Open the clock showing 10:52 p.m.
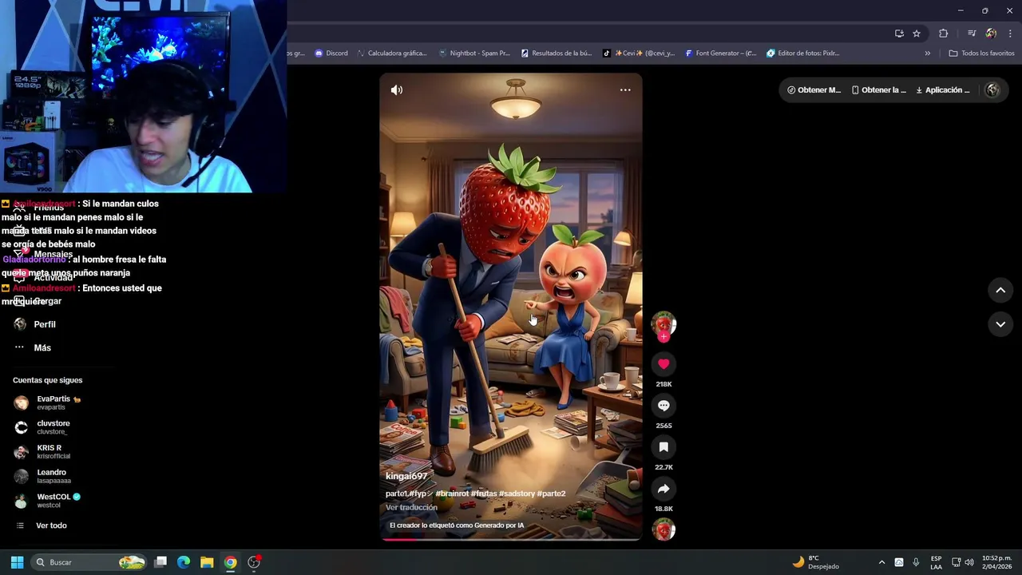 pyautogui.click(x=996, y=562)
